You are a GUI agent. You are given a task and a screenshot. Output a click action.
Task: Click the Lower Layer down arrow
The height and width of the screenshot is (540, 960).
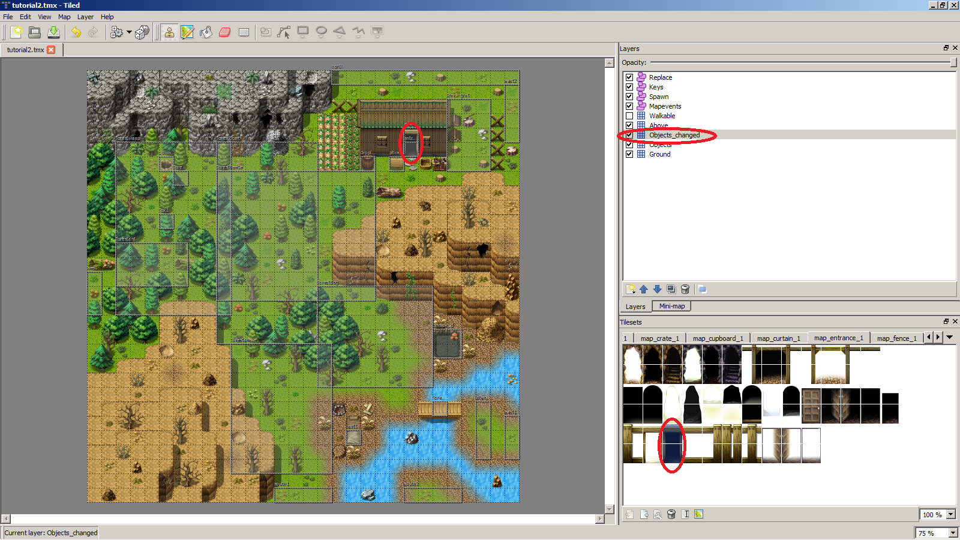[x=658, y=289]
